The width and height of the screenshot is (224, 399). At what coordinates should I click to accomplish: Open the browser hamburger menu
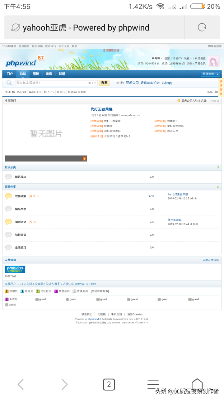153,384
